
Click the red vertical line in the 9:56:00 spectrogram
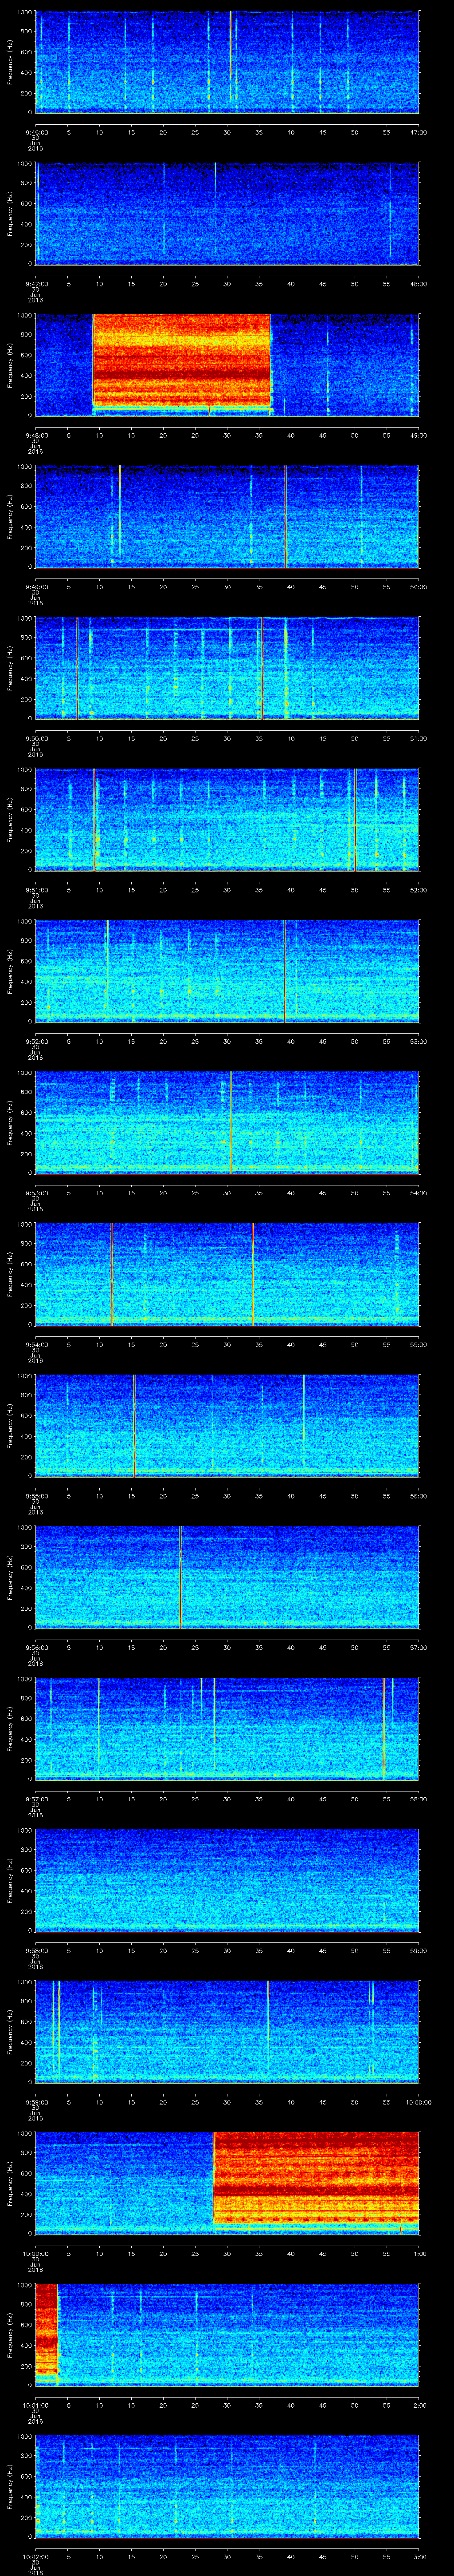tap(180, 1578)
